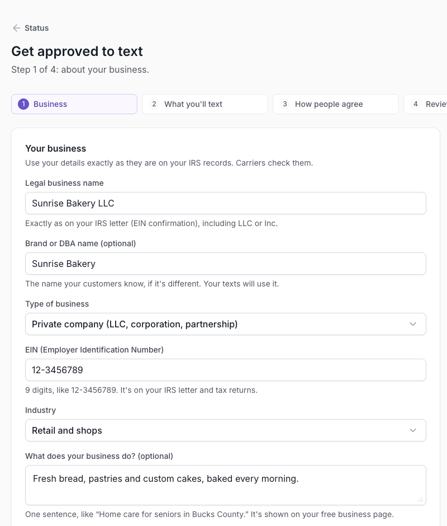The width and height of the screenshot is (447, 526).
Task: Click the 'One sentence, like Home care' hint
Action: [x=210, y=514]
